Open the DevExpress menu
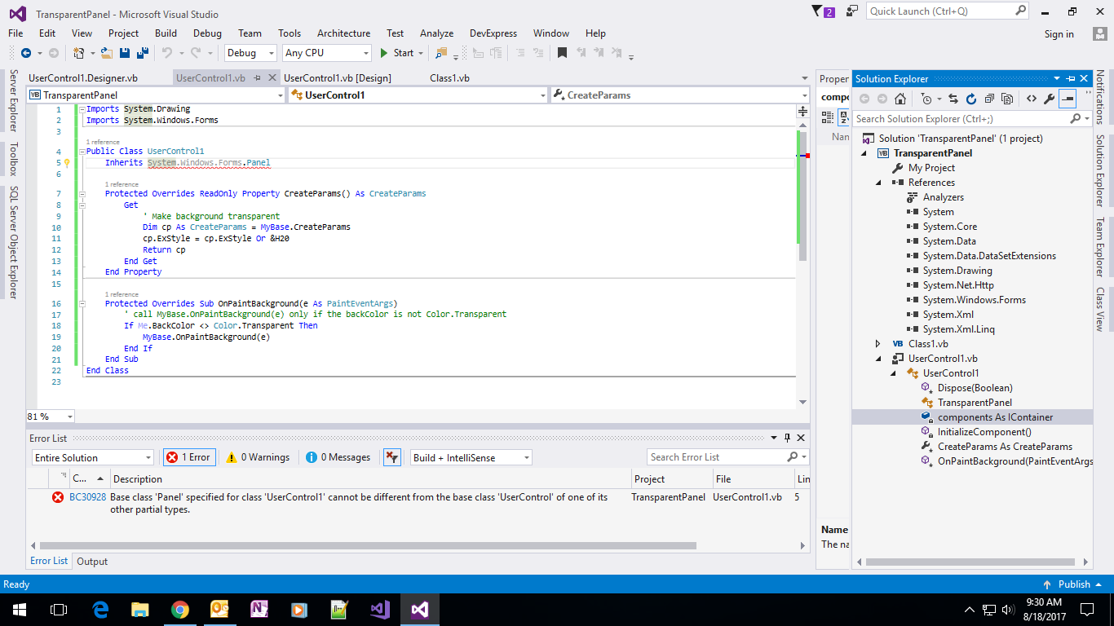 493,33
